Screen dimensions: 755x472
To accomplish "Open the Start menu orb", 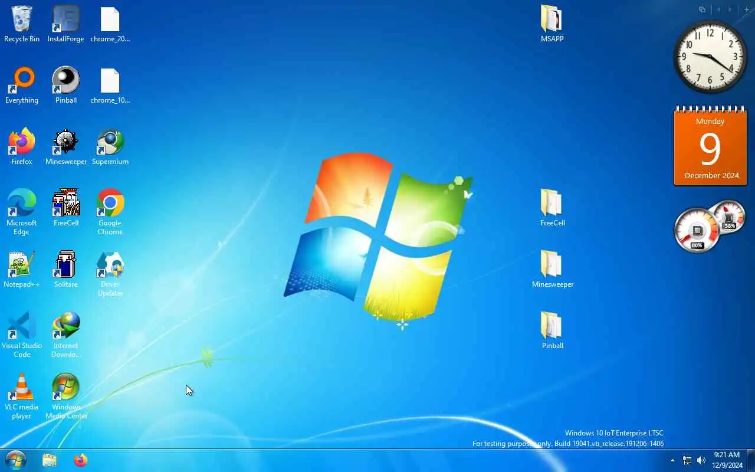I will pos(16,460).
